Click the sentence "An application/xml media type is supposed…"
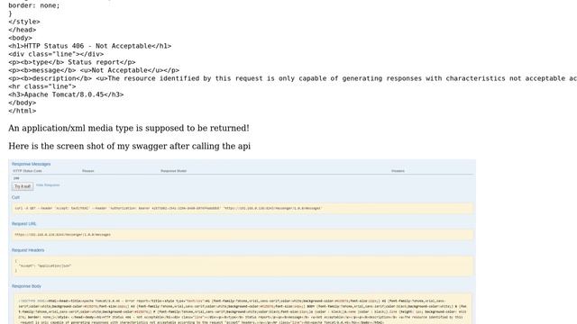 pyautogui.click(x=129, y=128)
